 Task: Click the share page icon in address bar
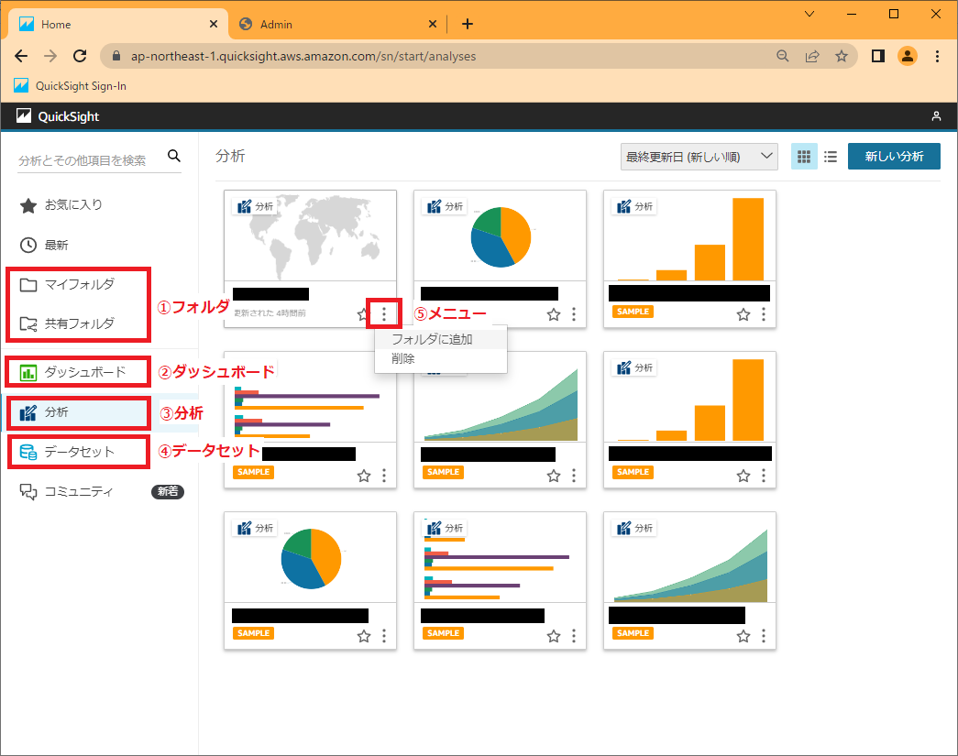[x=812, y=56]
